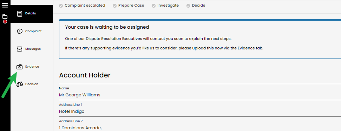
Task: Click the red notification badge
Action: [5, 21]
